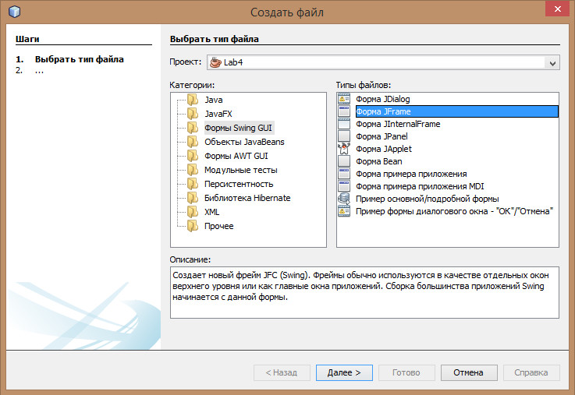Click the Готово button

(x=406, y=372)
